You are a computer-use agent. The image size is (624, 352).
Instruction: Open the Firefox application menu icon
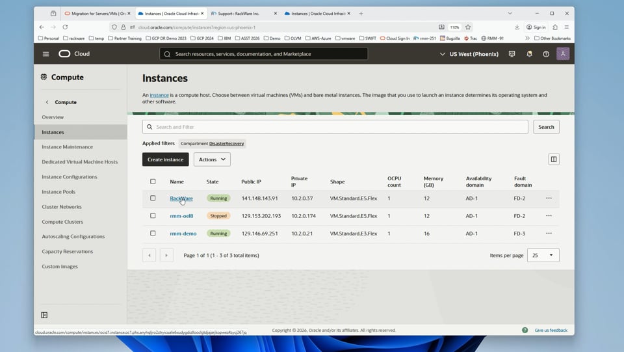click(567, 27)
